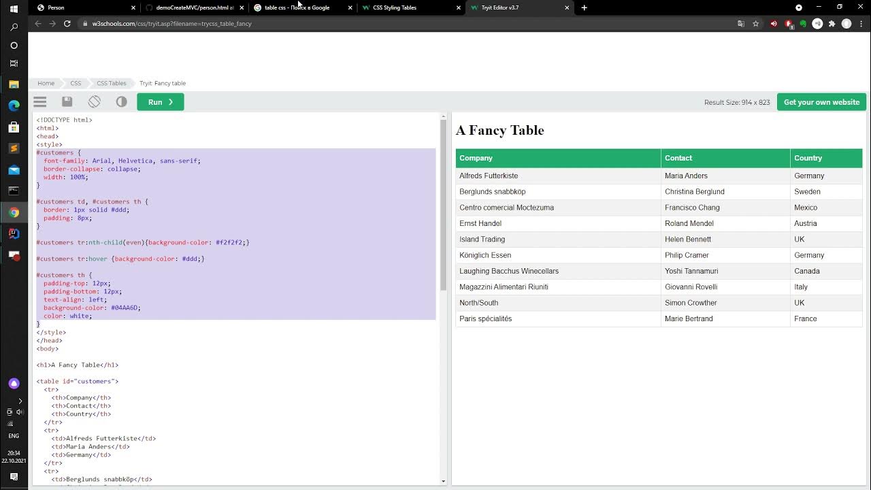Switch to the demoCreateMVC/person.html tab
This screenshot has height=490, width=871.
(x=193, y=7)
